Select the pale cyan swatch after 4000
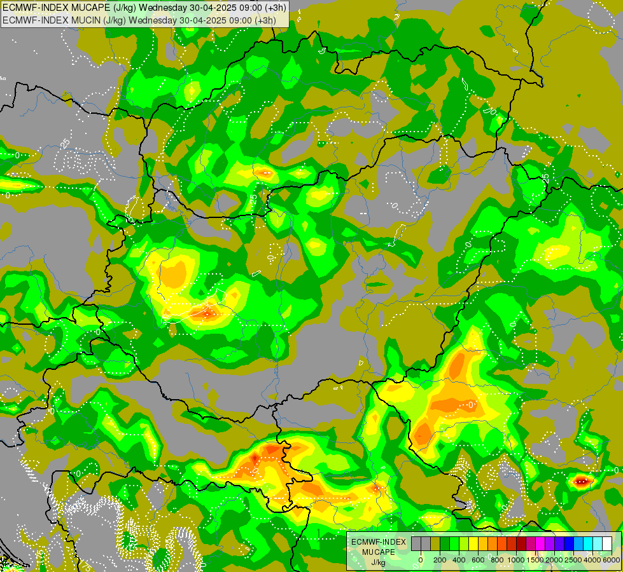Viewport: 623px width, 572px height. [x=598, y=543]
